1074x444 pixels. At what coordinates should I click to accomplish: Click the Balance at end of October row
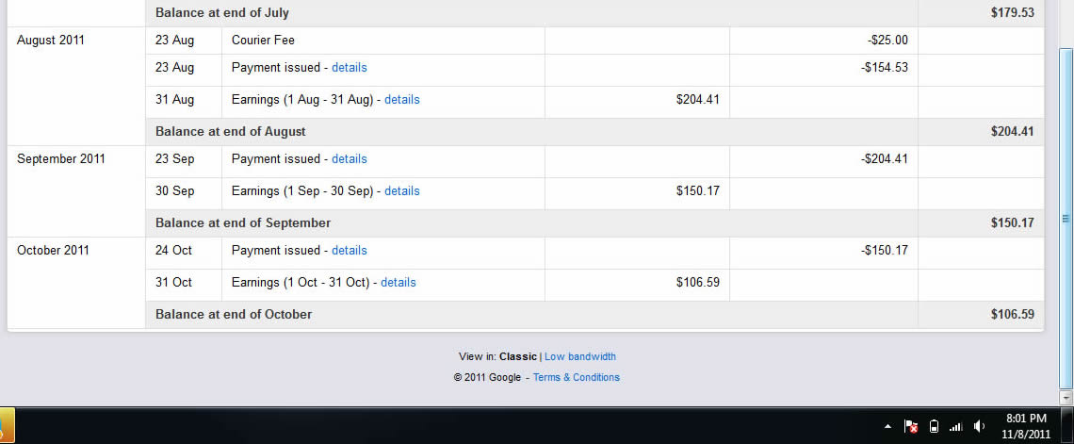click(x=594, y=315)
